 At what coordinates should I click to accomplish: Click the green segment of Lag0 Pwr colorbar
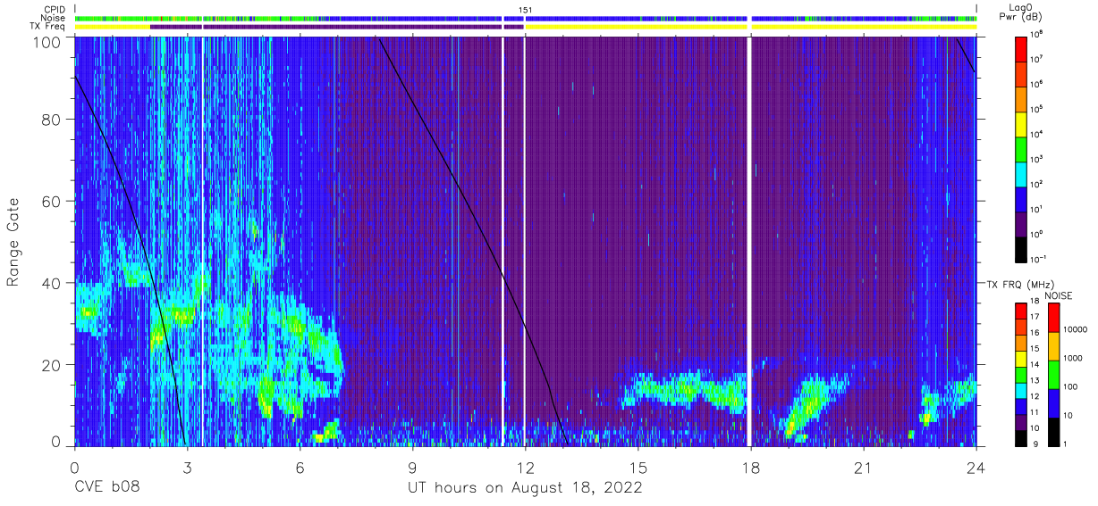pos(1021,147)
